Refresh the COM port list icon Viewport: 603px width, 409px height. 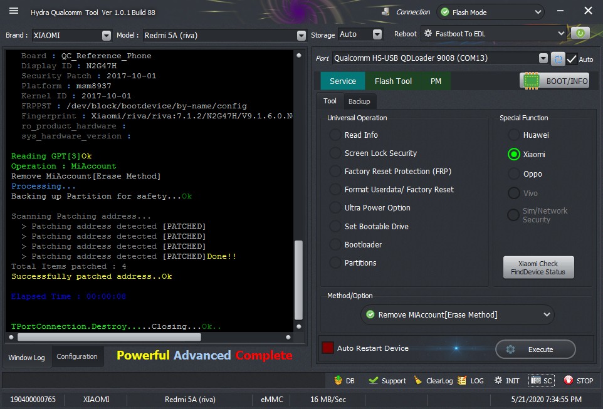point(558,60)
